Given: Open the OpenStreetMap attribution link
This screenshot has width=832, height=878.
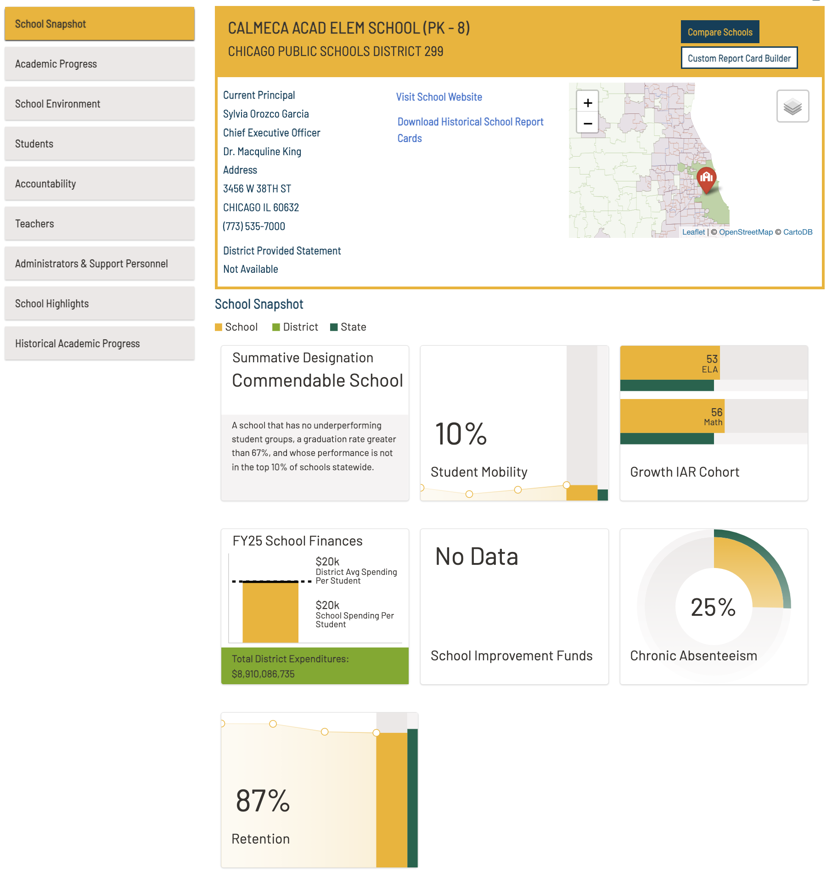Looking at the screenshot, I should pos(745,232).
